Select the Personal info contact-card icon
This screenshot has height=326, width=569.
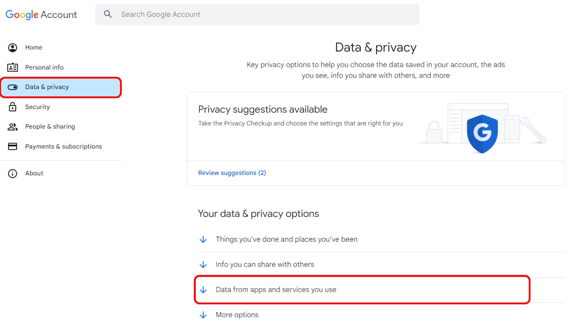pyautogui.click(x=13, y=67)
